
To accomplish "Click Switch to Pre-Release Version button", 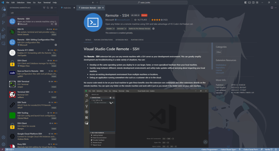I will coord(139,28).
